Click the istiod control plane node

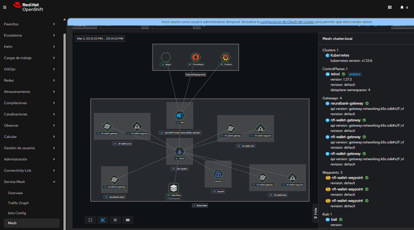[x=179, y=151]
